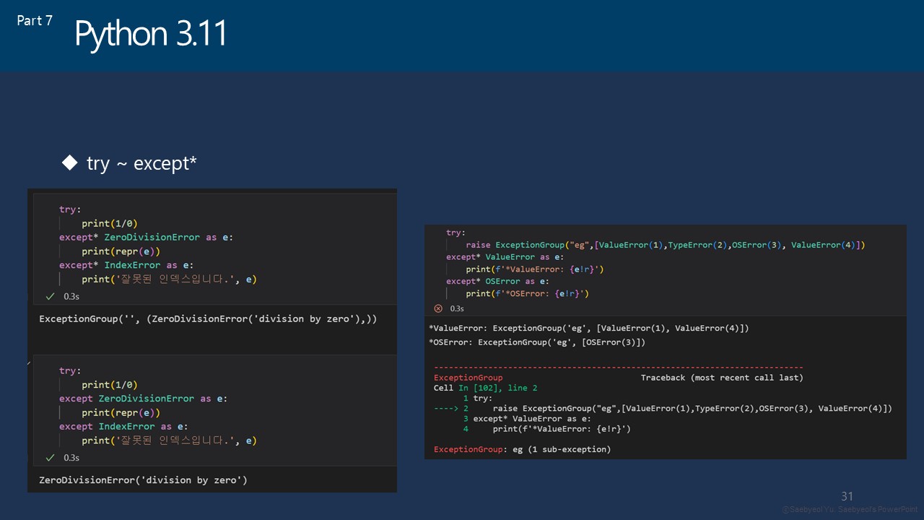Click the Part 7 label
This screenshot has width=924, height=520.
tap(35, 21)
